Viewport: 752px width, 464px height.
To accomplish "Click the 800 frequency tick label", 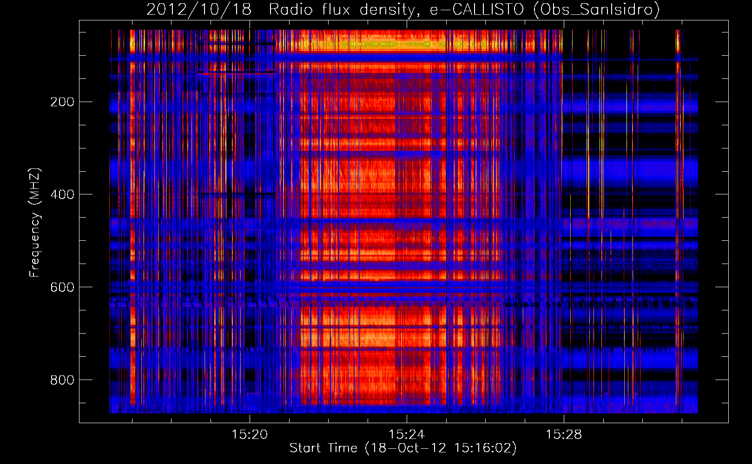I will tap(62, 380).
